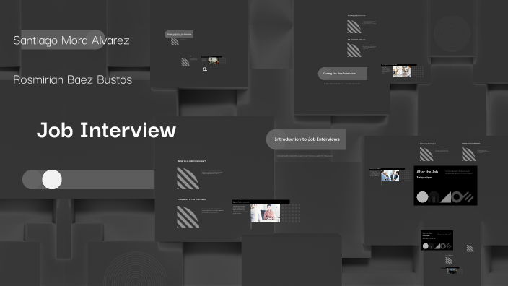Image resolution: width=508 pixels, height=286 pixels.
Task: Click subtitle line beneath 'Introduction to Job Interviews'
Action: pos(305,156)
